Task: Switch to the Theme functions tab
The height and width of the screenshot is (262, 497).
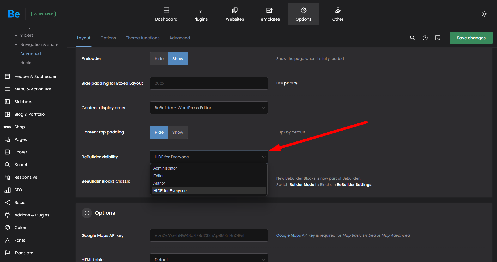Action: (x=143, y=38)
